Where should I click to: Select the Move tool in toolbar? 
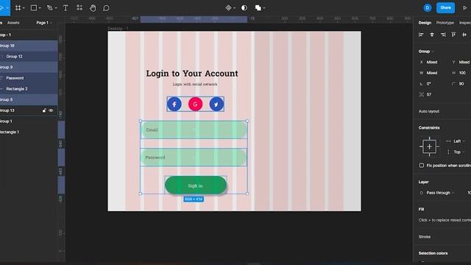(1, 8)
